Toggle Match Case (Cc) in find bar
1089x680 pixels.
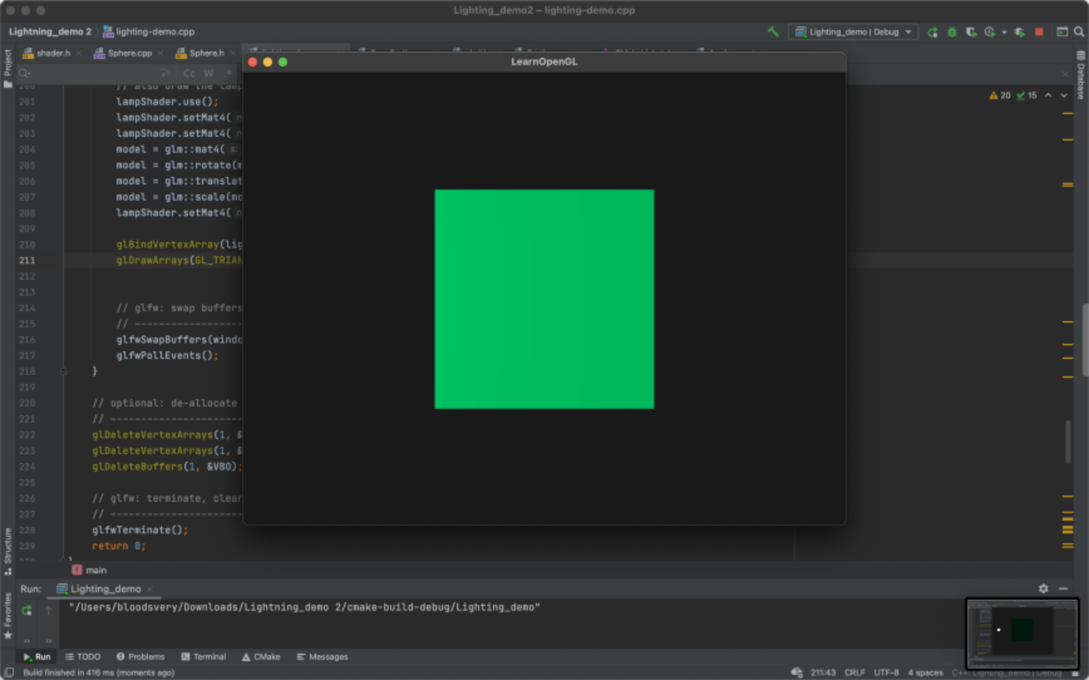tap(189, 73)
